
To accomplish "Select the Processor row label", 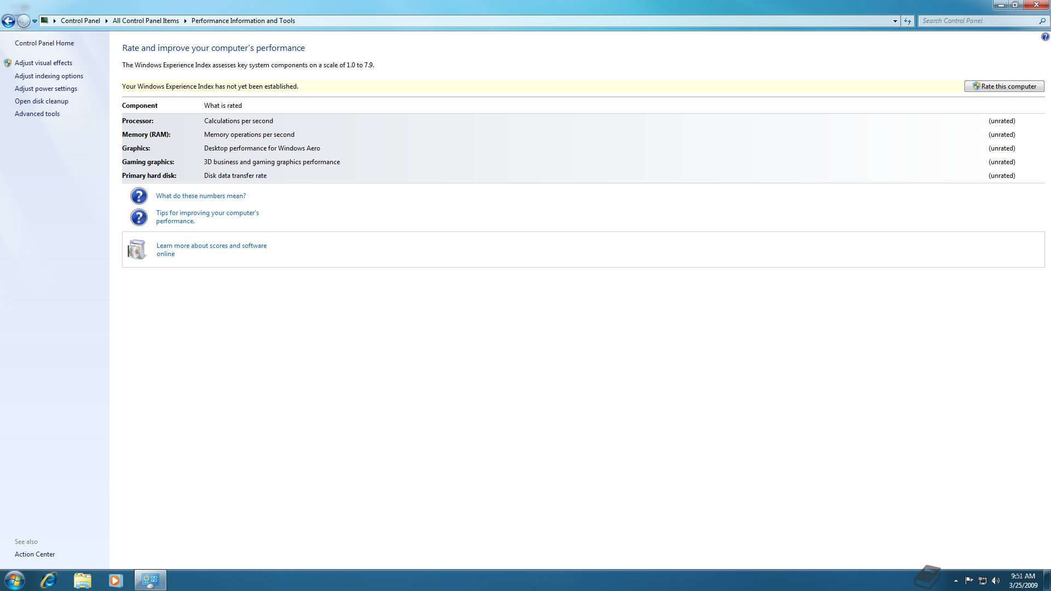I will tap(137, 121).
